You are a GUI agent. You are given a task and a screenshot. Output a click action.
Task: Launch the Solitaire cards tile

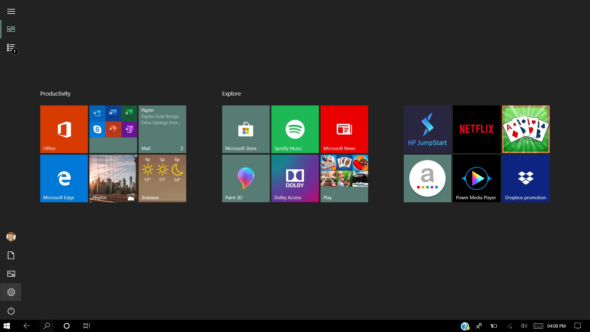coord(526,129)
